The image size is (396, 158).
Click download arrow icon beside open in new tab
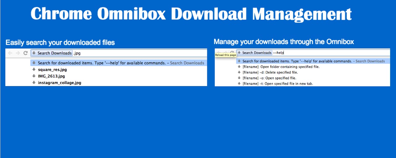239,83
